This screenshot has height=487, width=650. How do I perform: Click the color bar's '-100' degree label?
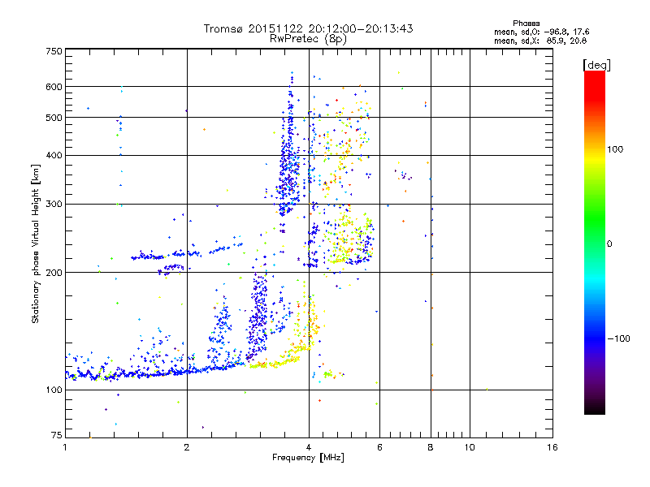(618, 338)
